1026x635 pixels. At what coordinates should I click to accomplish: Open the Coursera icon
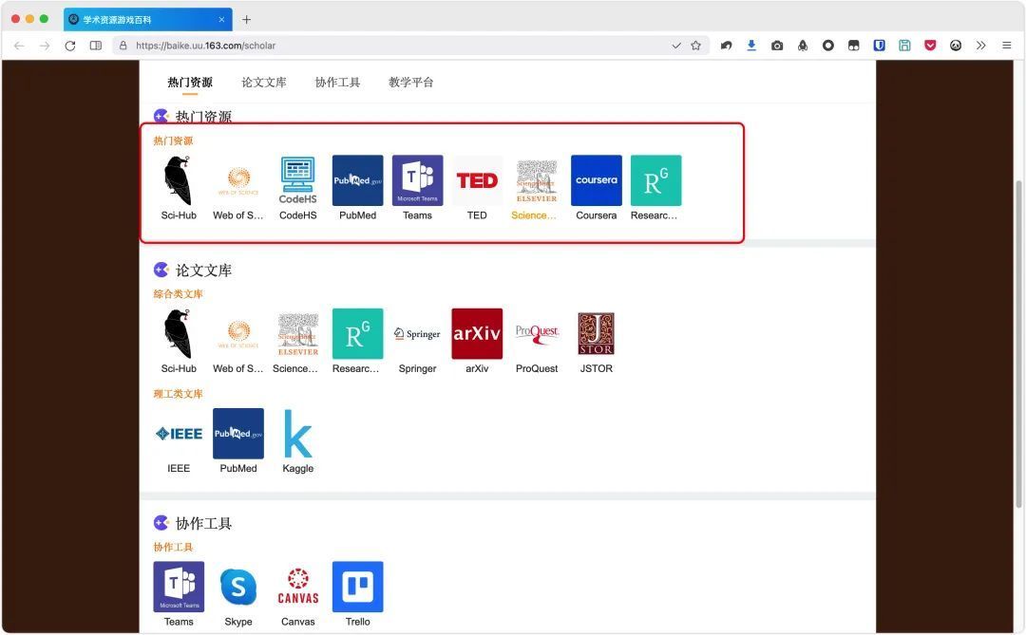[x=596, y=180]
